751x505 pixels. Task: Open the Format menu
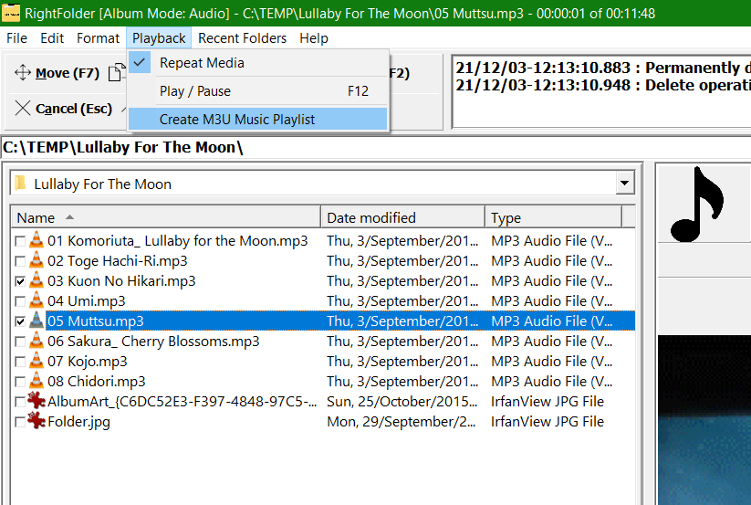click(x=98, y=37)
